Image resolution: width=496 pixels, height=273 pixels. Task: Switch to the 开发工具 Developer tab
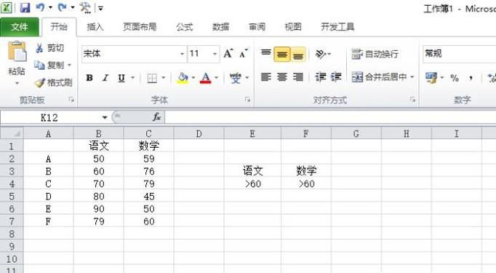338,27
